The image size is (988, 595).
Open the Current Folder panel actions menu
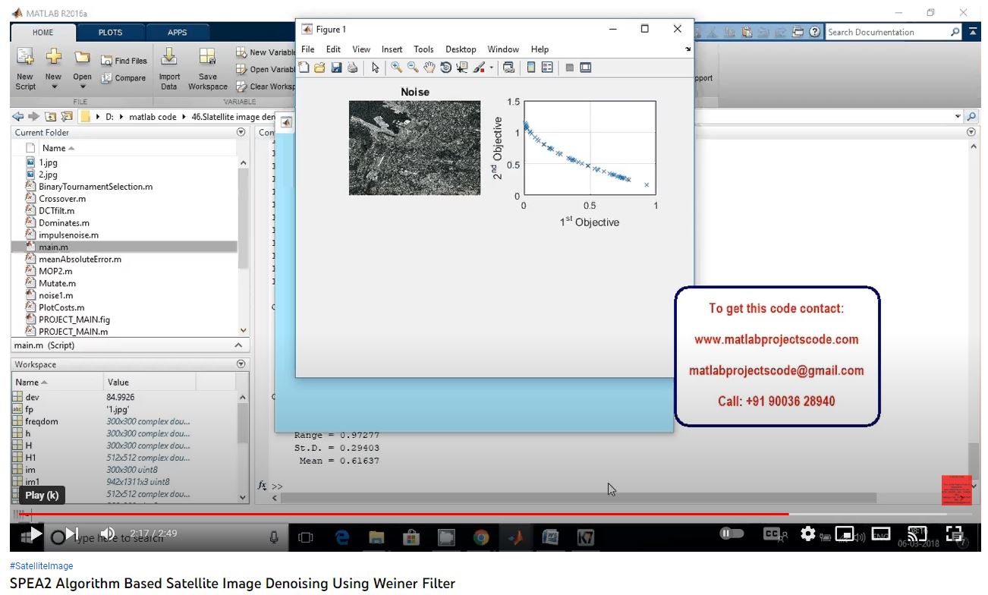pos(241,132)
